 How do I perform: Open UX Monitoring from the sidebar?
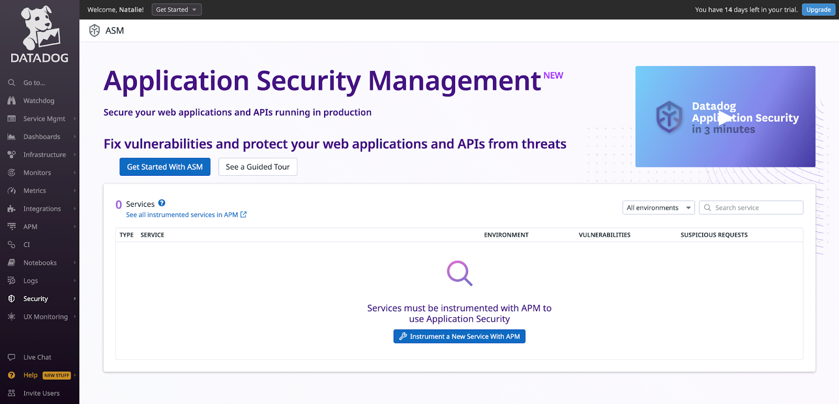pyautogui.click(x=46, y=317)
